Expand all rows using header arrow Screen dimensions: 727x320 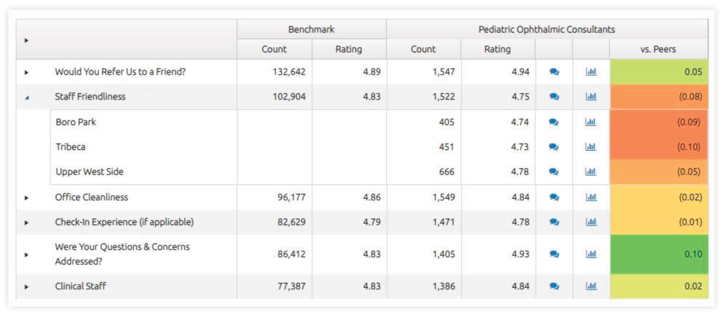[x=26, y=40]
